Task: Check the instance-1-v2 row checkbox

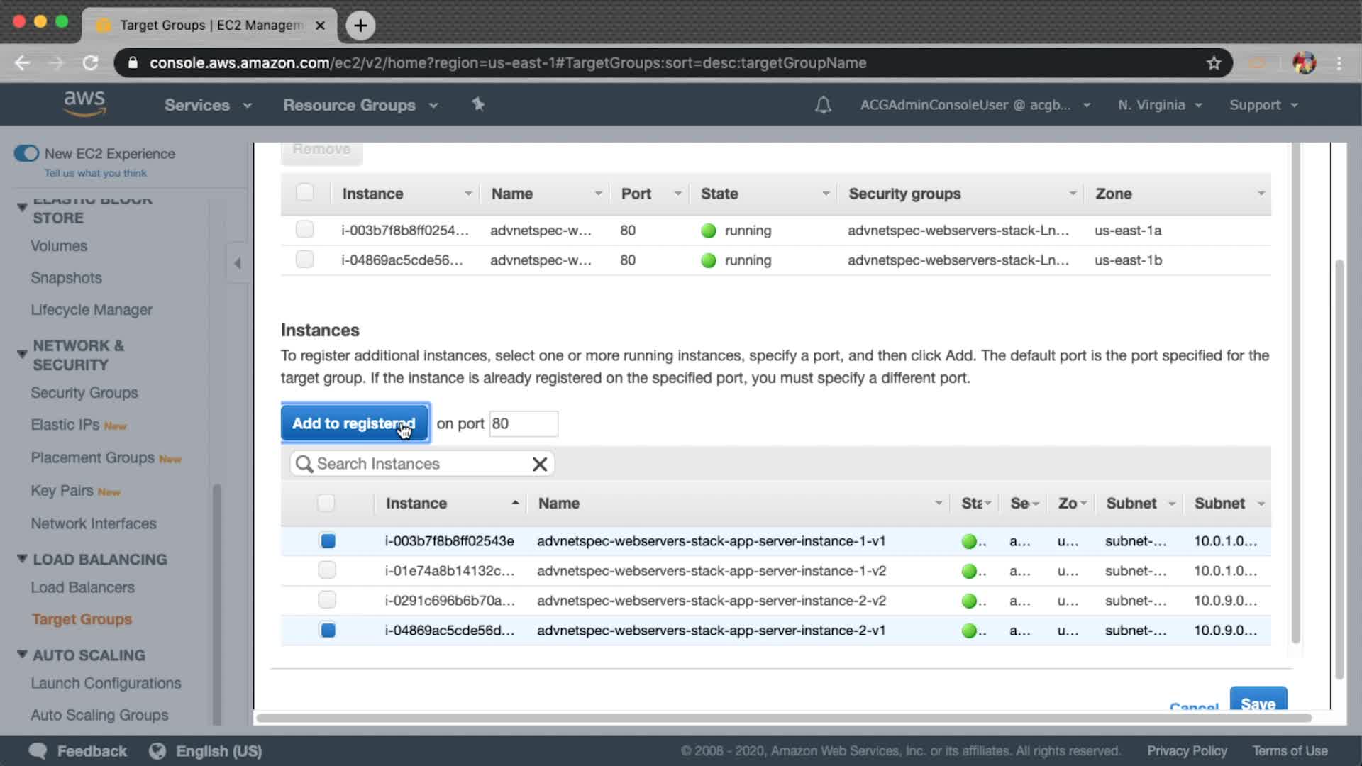Action: (x=326, y=570)
